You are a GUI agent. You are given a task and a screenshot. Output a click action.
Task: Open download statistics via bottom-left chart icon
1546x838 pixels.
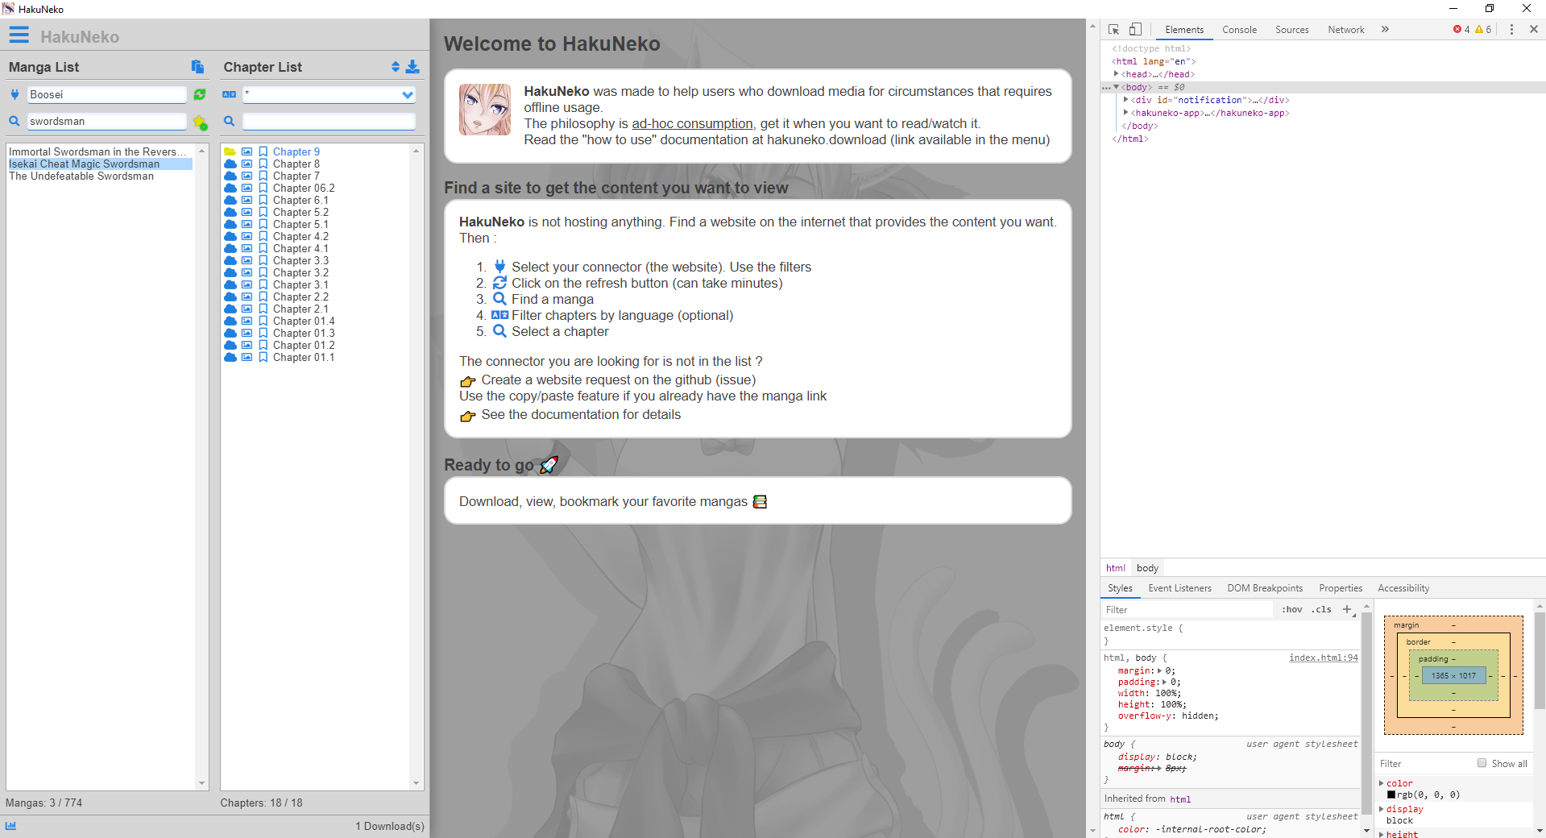(x=10, y=826)
